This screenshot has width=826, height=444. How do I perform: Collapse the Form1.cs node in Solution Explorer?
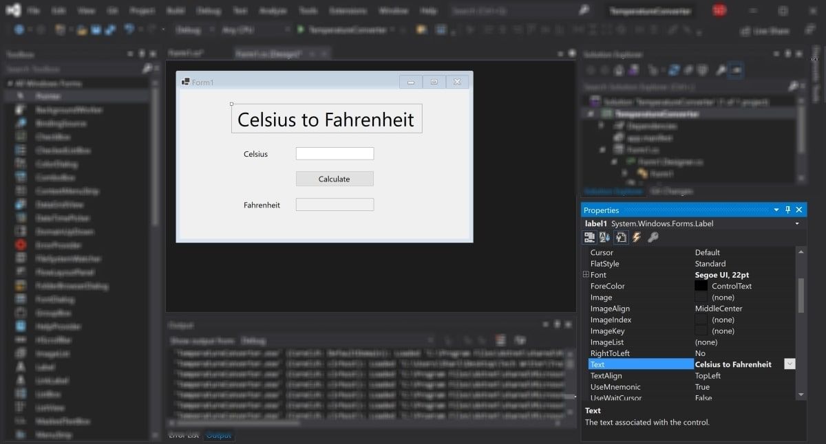tap(601, 150)
